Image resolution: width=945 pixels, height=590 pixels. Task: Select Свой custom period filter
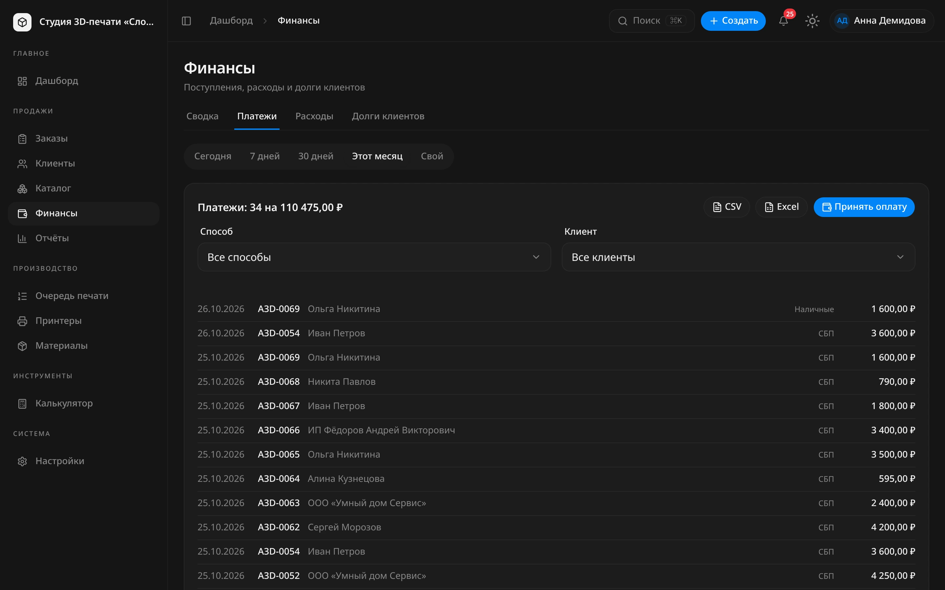(431, 156)
